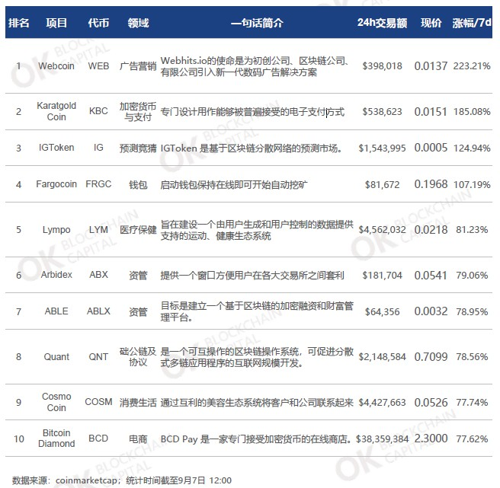
Task: Click the 0.0541 price value
Action: pyautogui.click(x=431, y=276)
